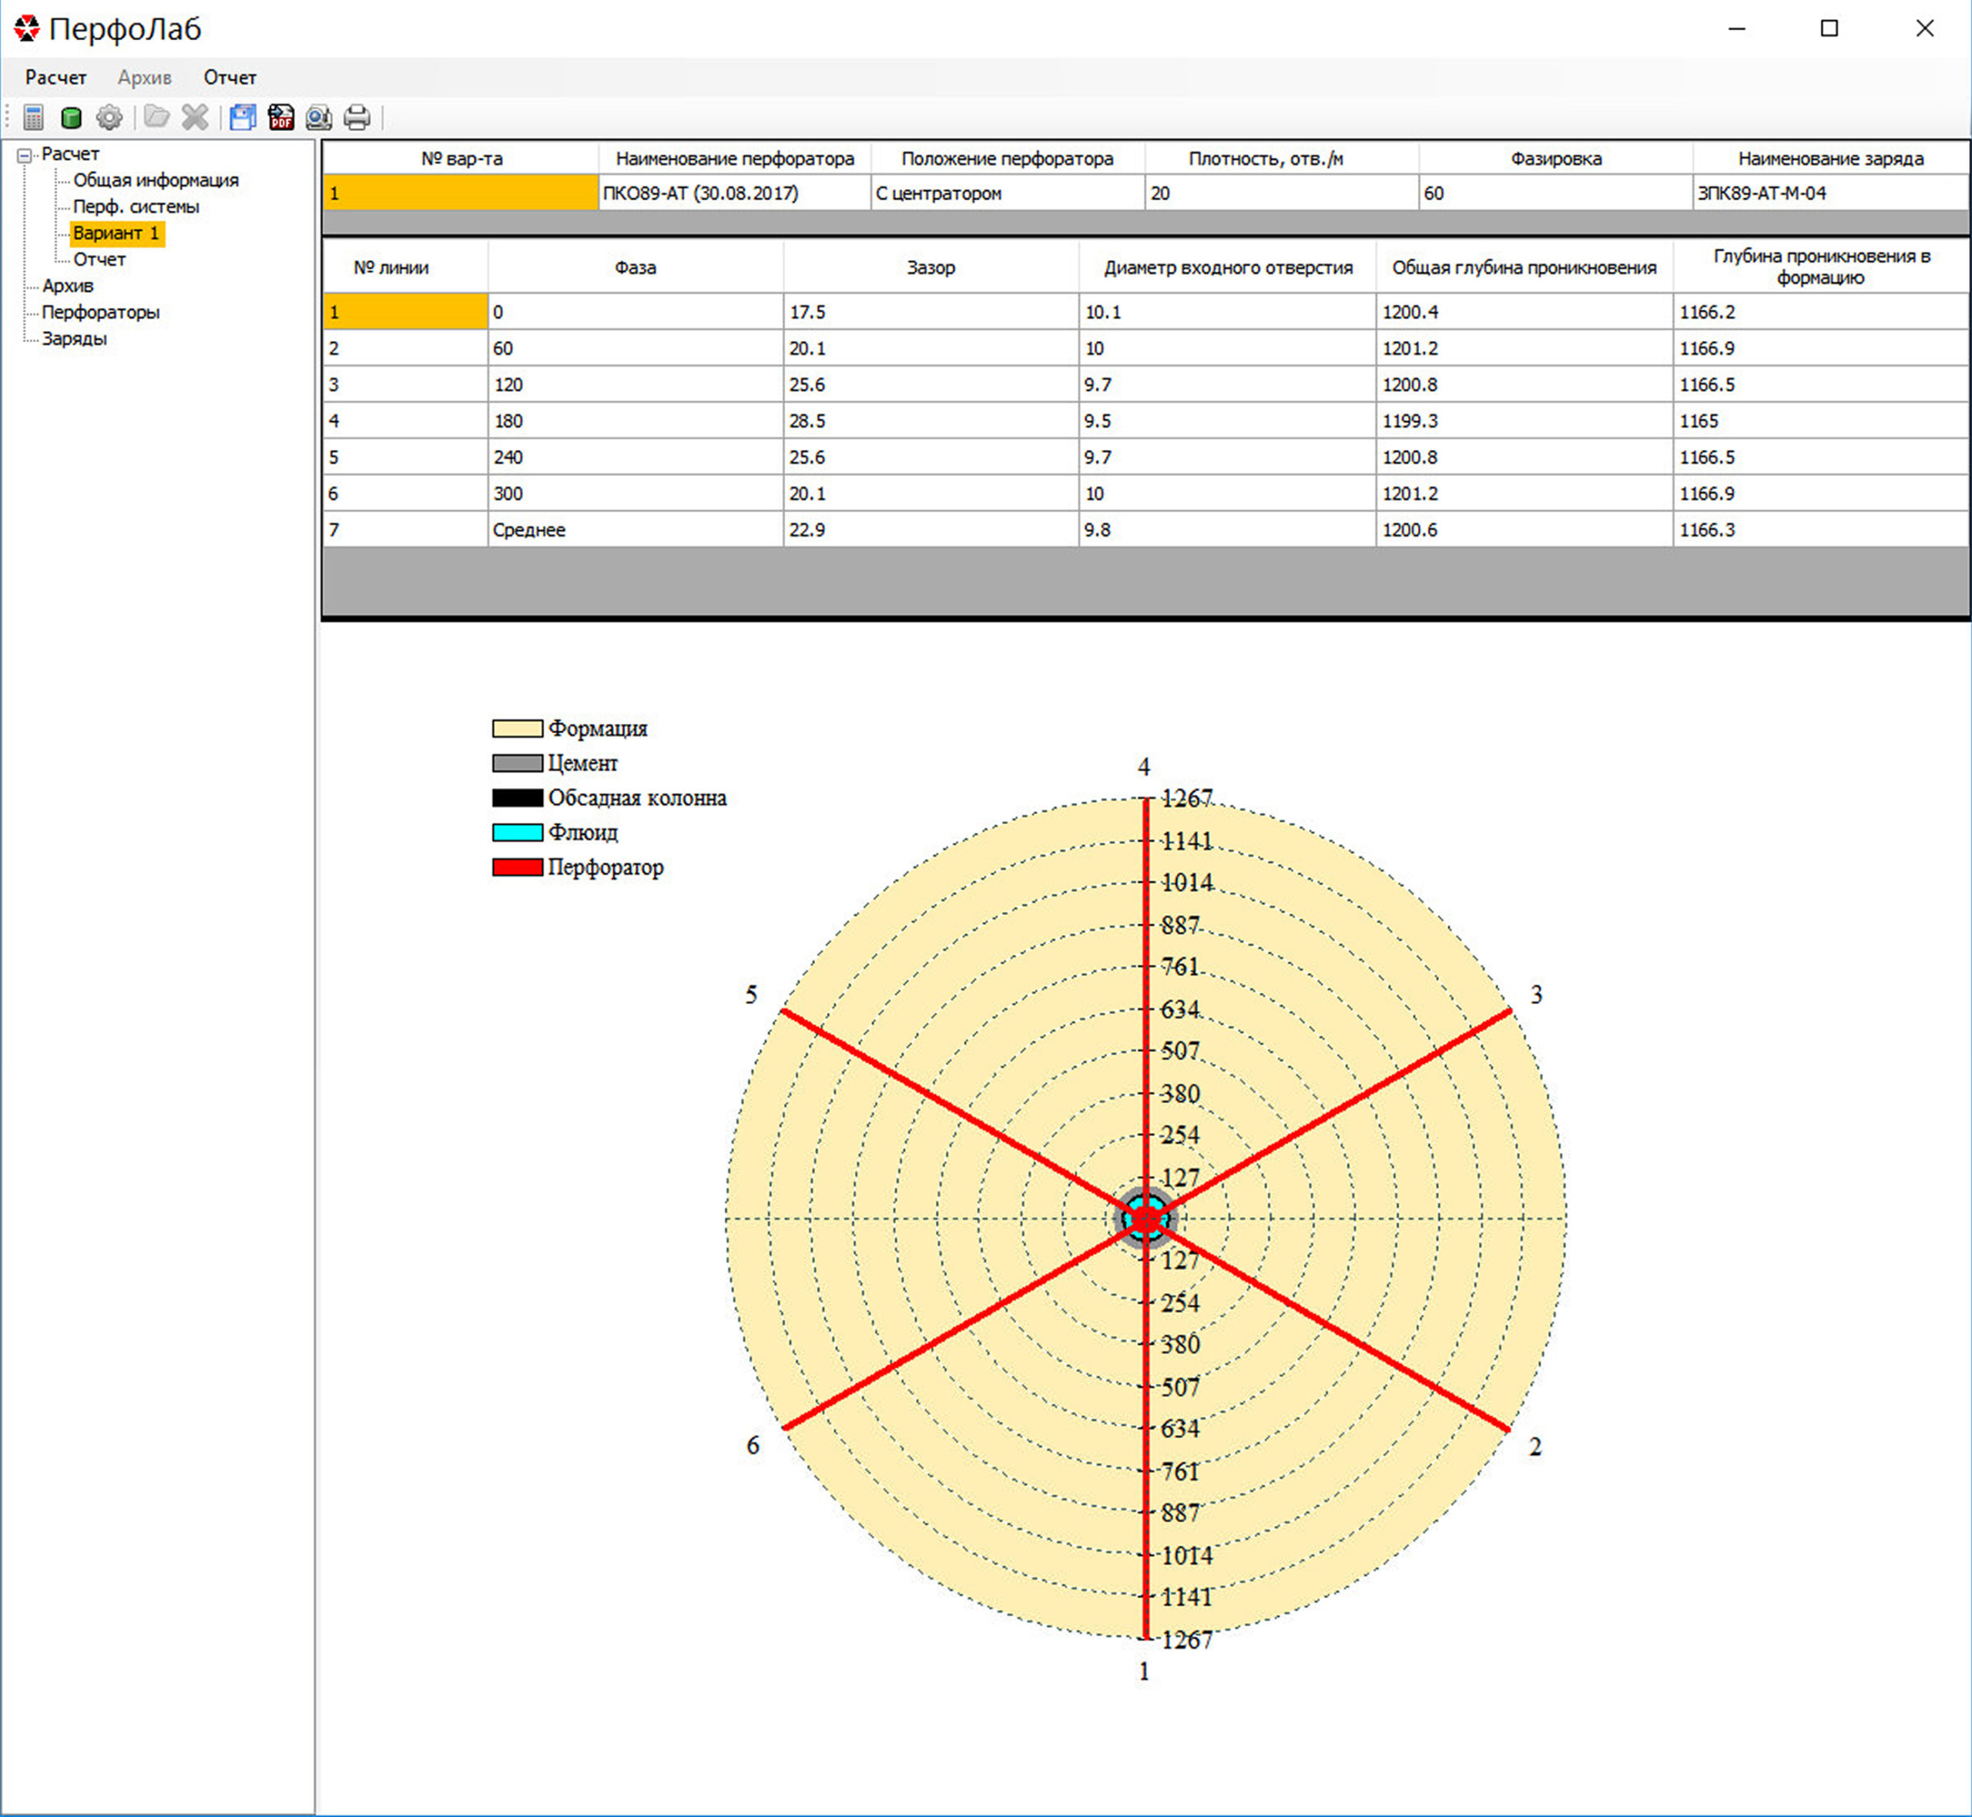This screenshot has height=1817, width=1972.
Task: Select Перф. системы tree item
Action: point(136,206)
